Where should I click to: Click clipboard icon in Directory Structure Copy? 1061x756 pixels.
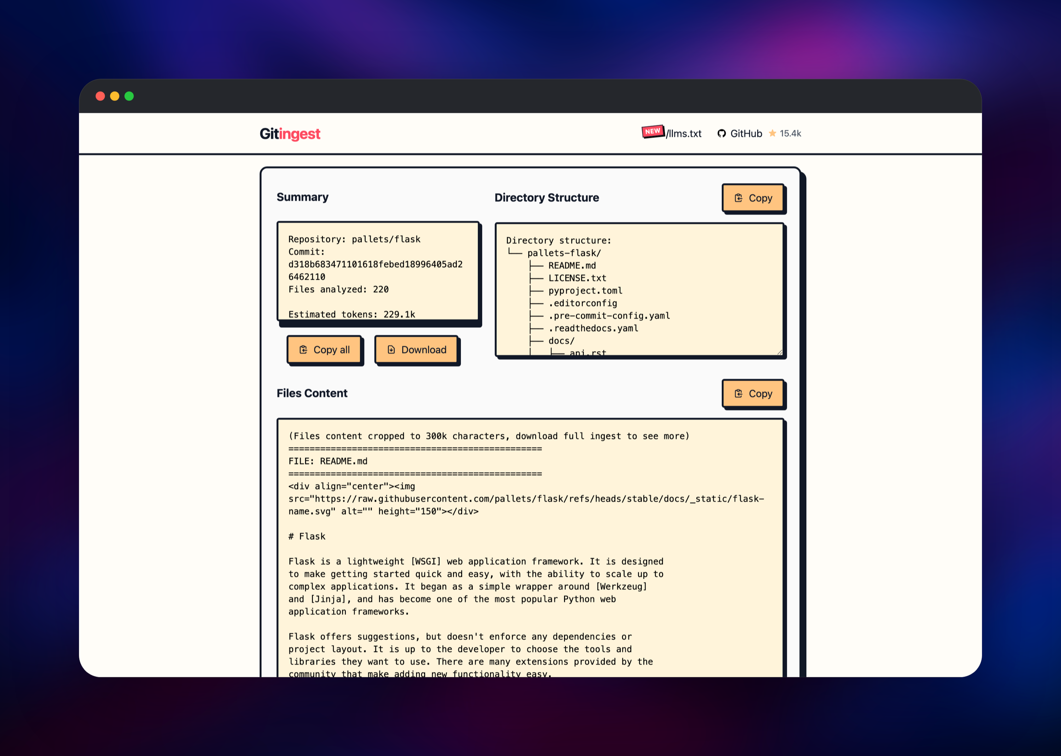738,198
